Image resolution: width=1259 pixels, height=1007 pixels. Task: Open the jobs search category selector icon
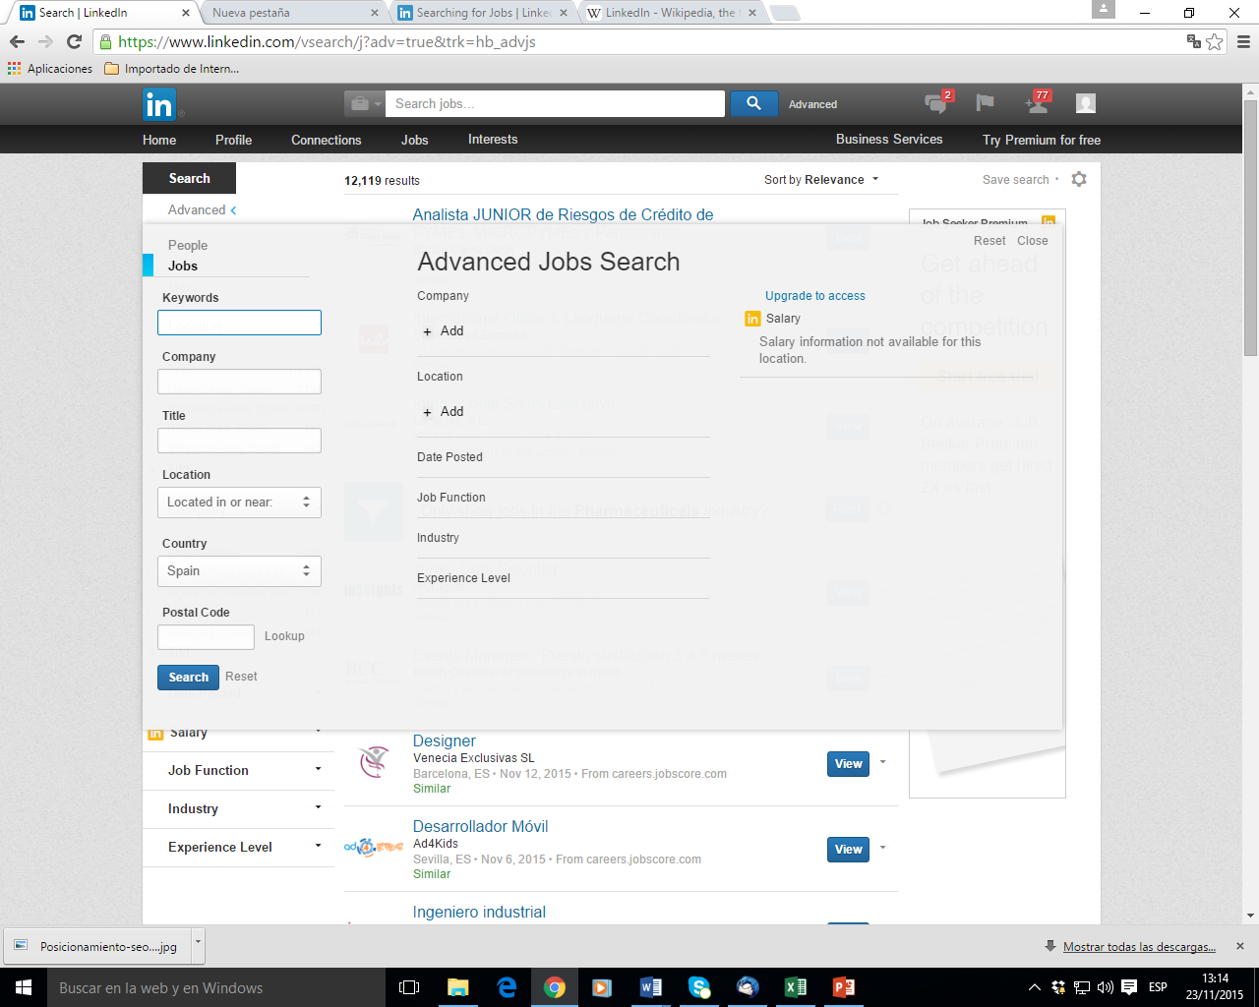365,104
